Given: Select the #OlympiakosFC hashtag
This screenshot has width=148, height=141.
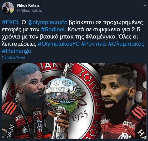Looking at the screenshot, I should point(59,44).
